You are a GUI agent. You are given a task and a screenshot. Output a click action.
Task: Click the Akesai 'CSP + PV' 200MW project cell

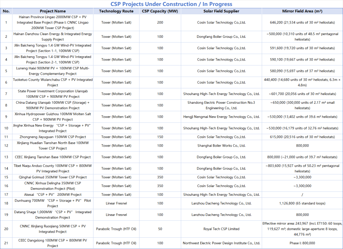point(53,194)
